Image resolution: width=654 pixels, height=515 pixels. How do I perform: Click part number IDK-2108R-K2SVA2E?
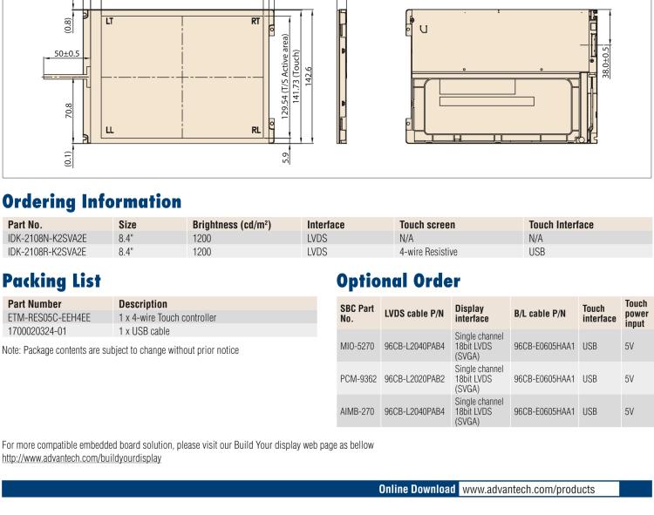(x=47, y=252)
